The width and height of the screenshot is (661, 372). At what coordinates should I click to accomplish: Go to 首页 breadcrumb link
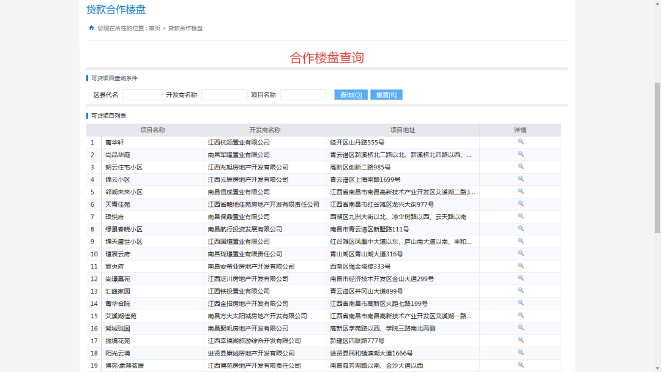(154, 28)
